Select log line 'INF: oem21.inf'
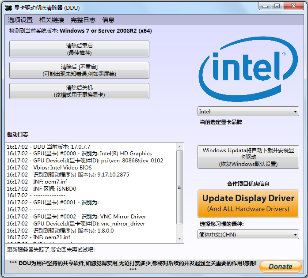Viewport: 308px width, 278px height. (x=38, y=237)
